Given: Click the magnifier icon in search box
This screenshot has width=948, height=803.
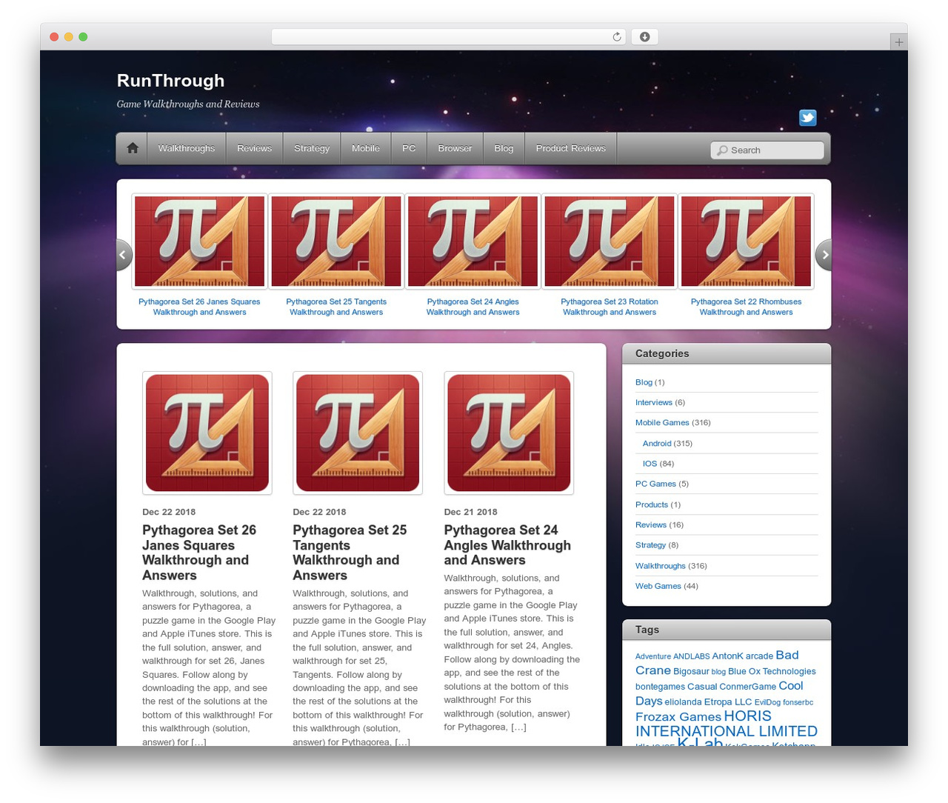Looking at the screenshot, I should (722, 150).
